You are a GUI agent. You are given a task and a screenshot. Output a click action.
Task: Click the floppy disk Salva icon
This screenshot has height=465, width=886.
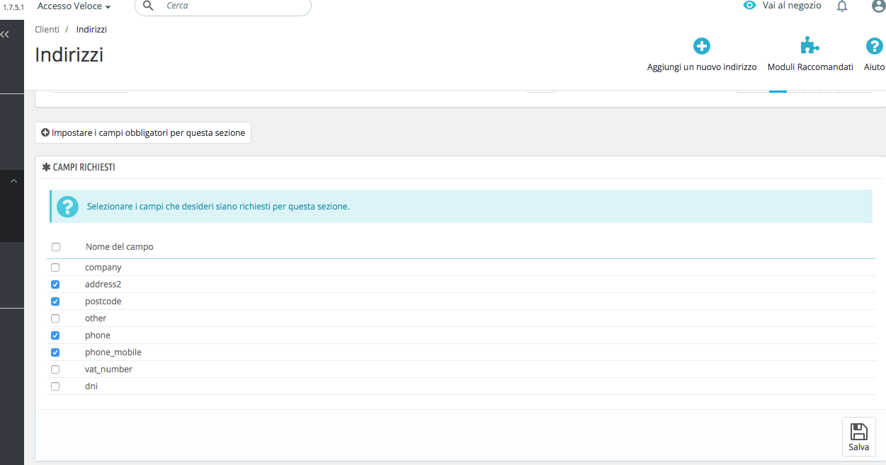(859, 432)
